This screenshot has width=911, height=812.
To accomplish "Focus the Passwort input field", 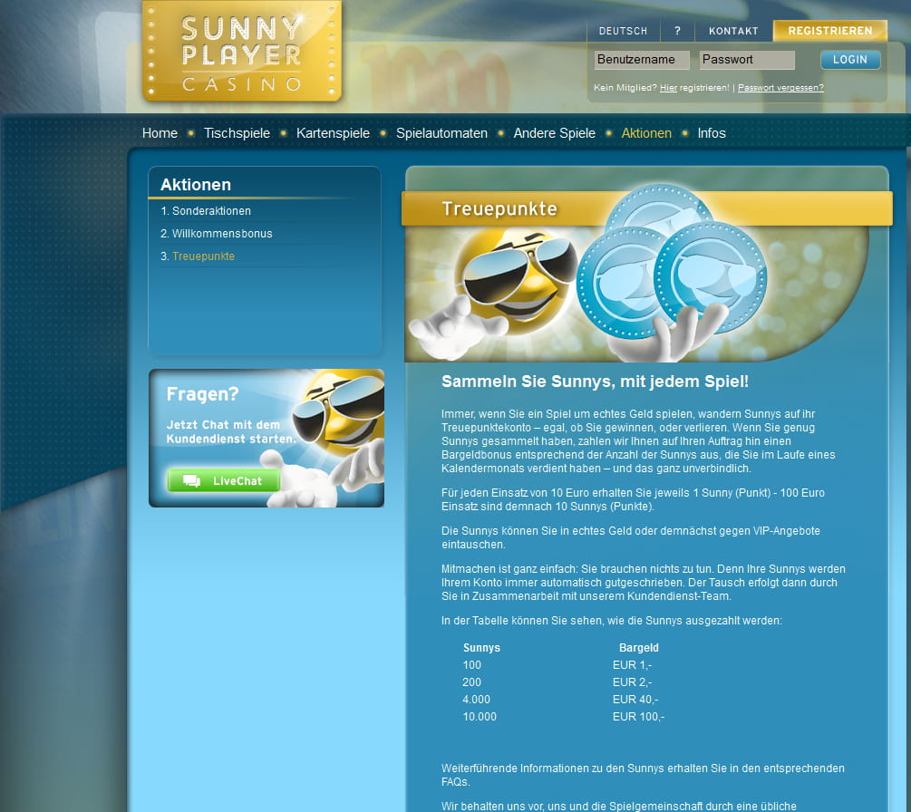I will (747, 60).
